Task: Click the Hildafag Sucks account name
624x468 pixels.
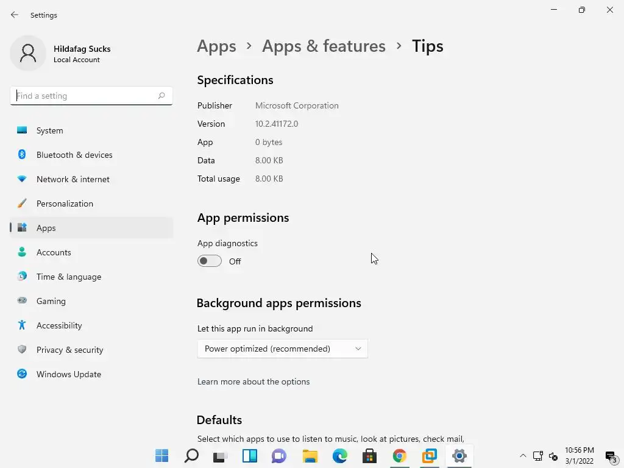Action: [x=82, y=49]
